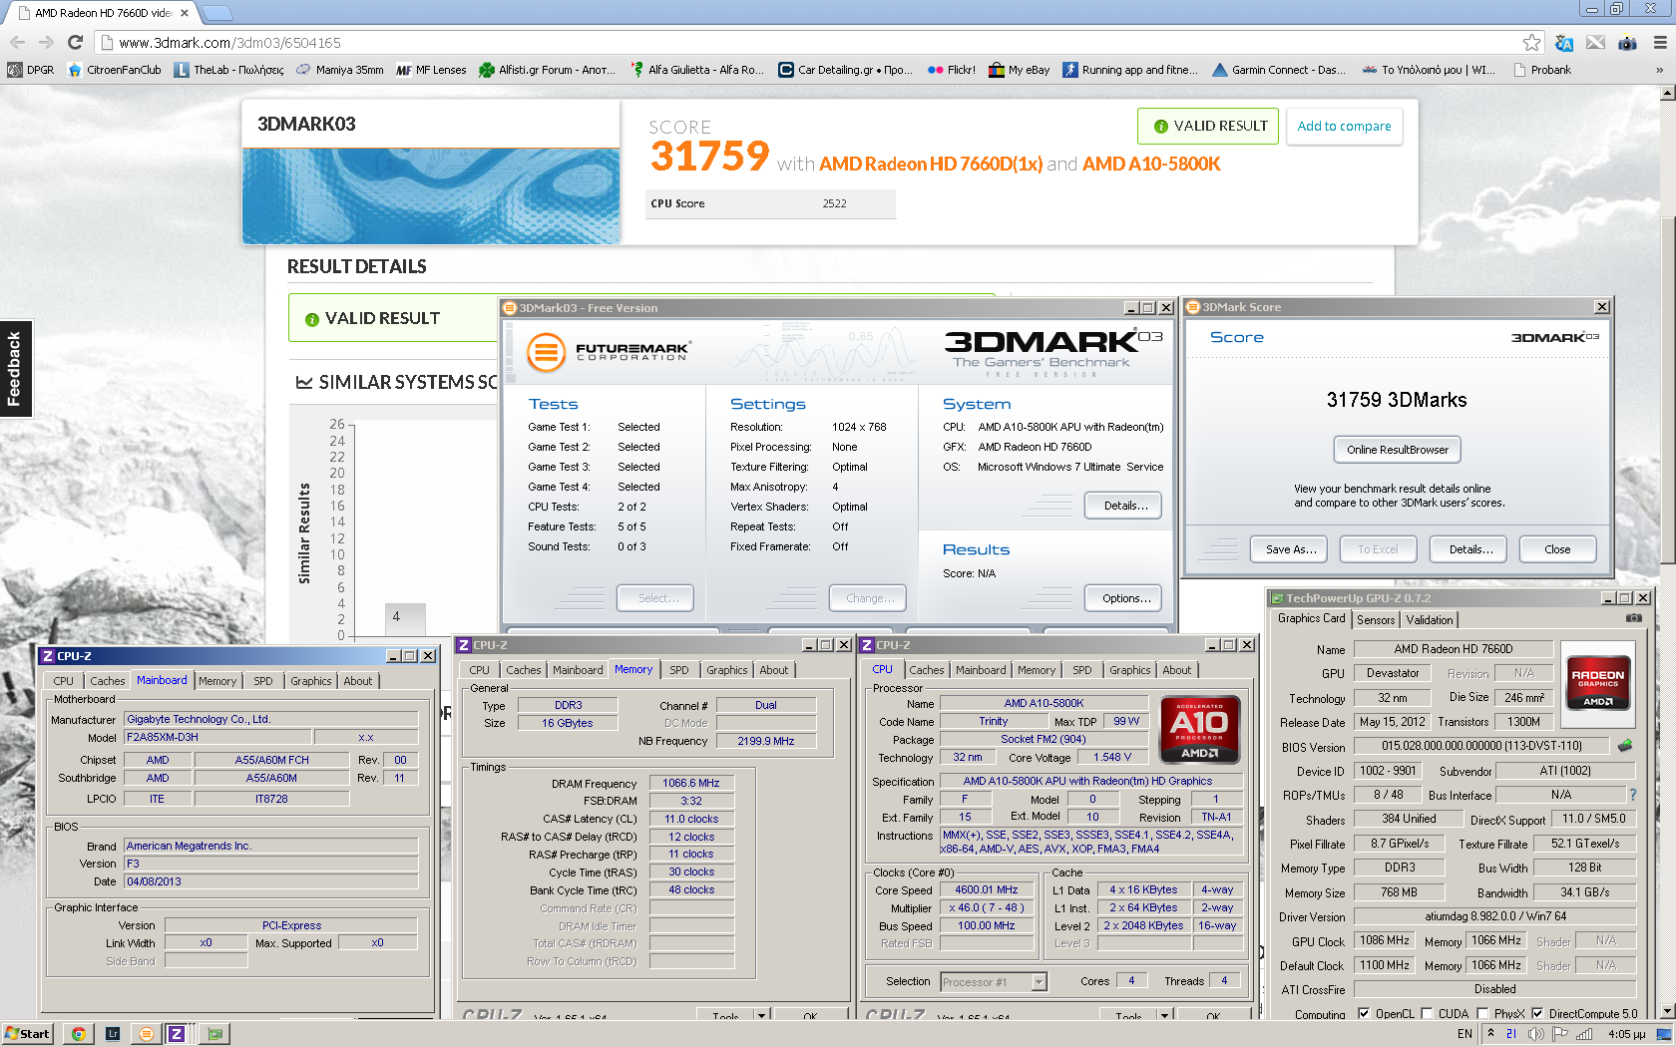Open the Windows Start menu
1676x1047 pixels.
coord(28,1033)
